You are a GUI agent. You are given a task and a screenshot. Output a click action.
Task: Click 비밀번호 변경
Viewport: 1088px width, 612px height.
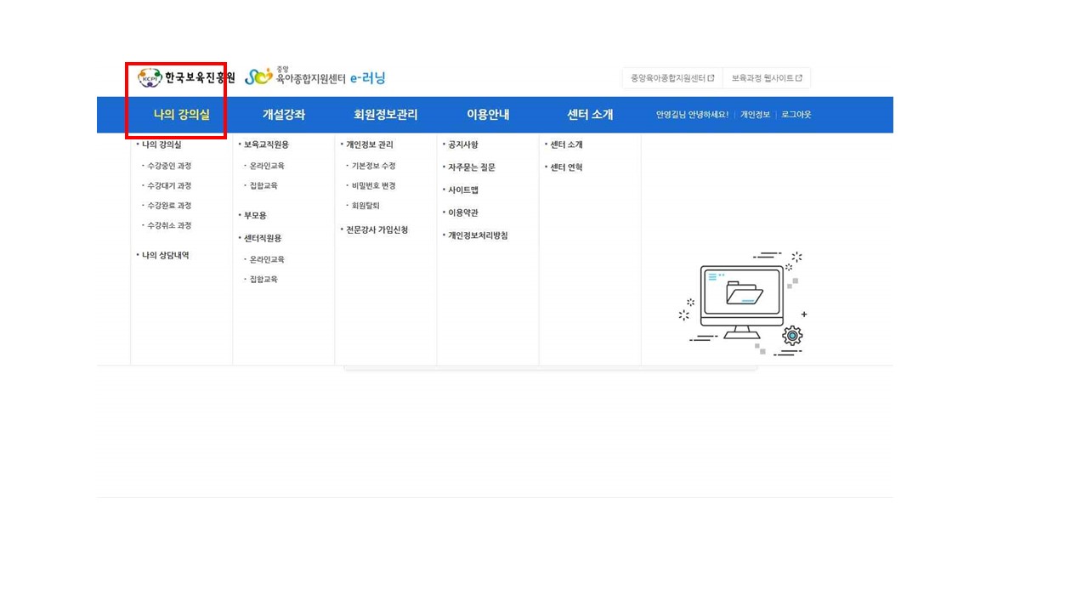[x=373, y=186]
